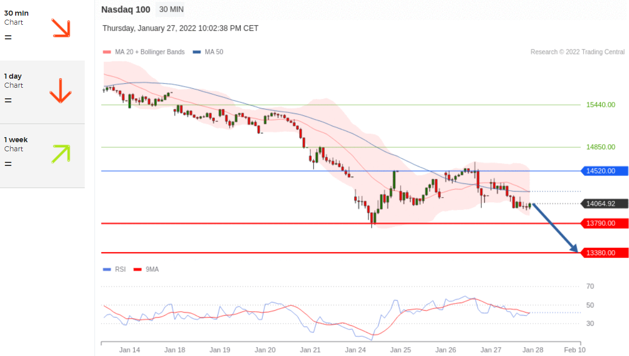Screen dimensions: 629x356
Task: Click the orange diagonal down-trend arrow icon
Action: [61, 28]
